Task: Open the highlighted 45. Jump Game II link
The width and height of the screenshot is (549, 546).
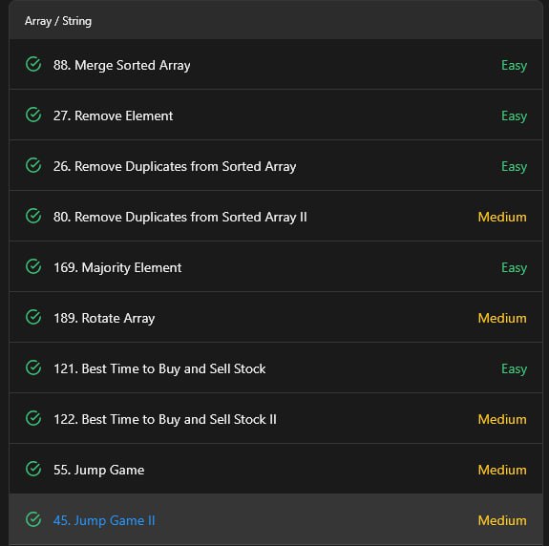Action: pyautogui.click(x=104, y=520)
